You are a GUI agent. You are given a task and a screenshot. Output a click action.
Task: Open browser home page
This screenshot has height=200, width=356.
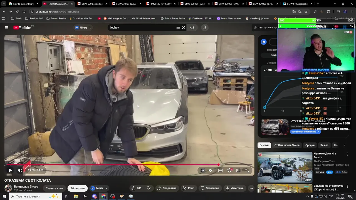click(24, 12)
